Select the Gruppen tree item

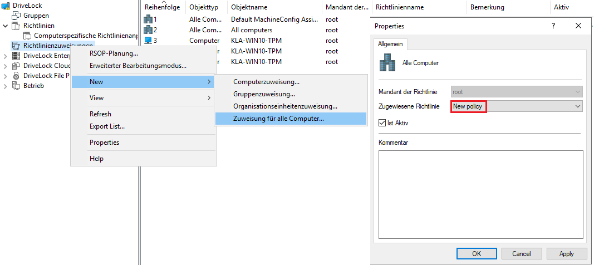tap(36, 16)
